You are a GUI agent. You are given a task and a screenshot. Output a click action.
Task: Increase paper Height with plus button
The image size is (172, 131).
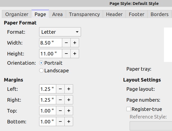tap(75, 54)
